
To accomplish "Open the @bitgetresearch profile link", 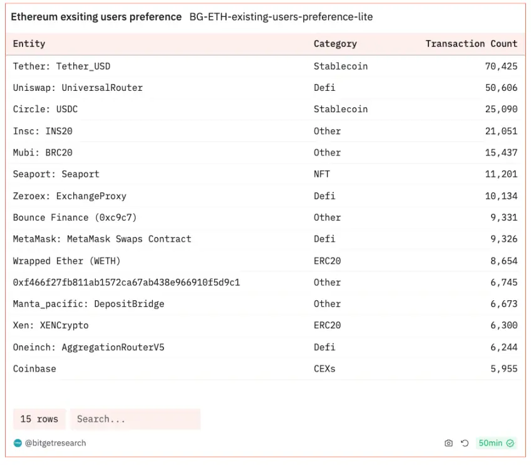I will coord(55,443).
